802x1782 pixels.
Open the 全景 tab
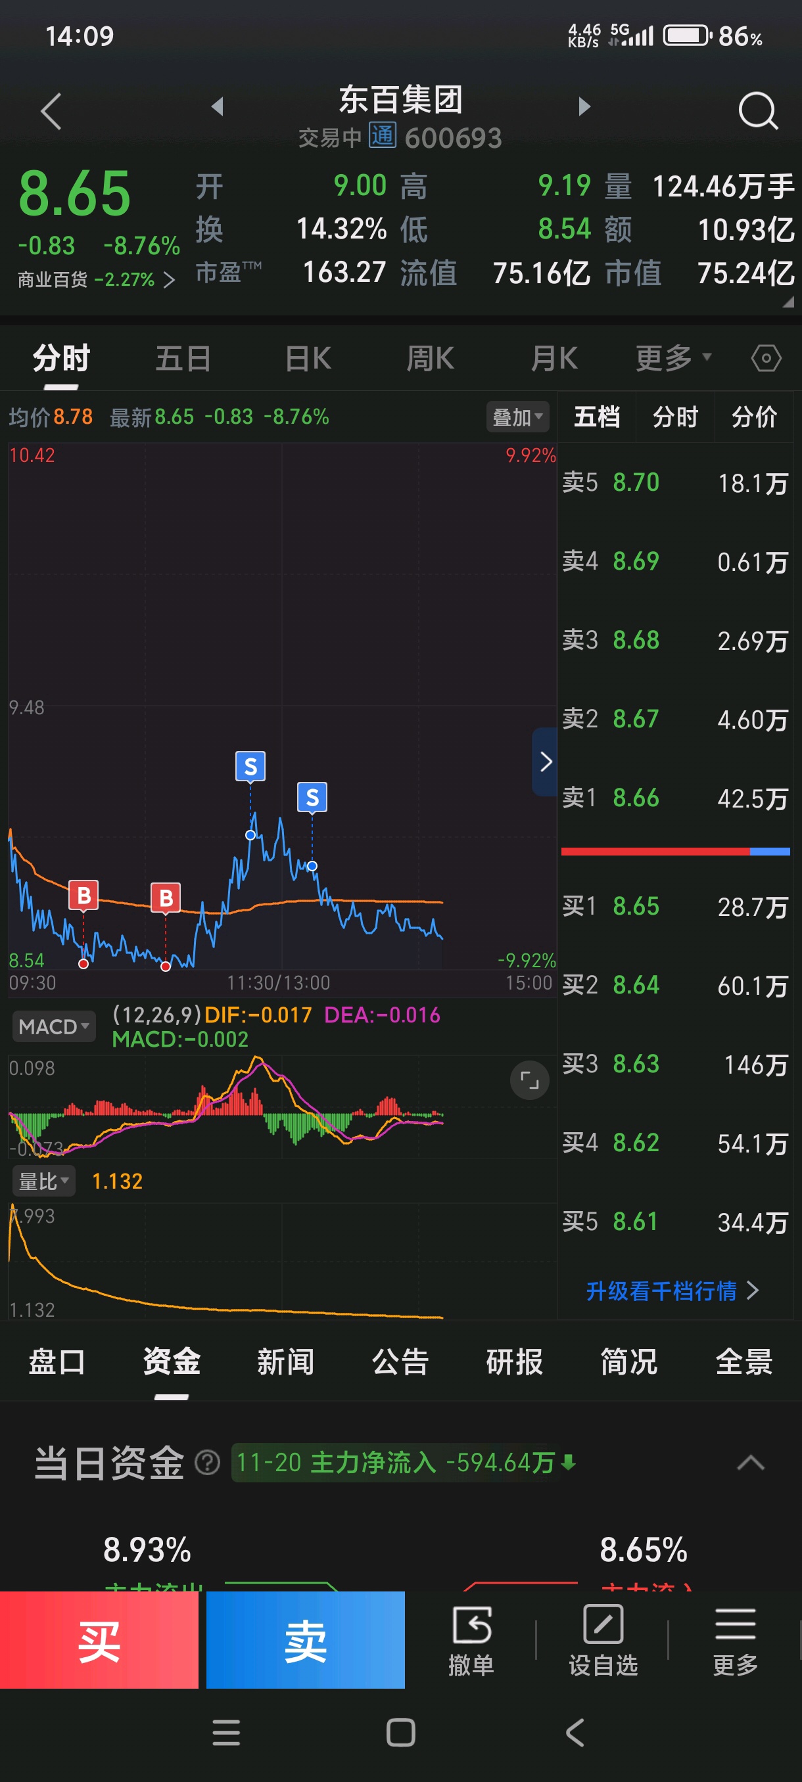744,1361
